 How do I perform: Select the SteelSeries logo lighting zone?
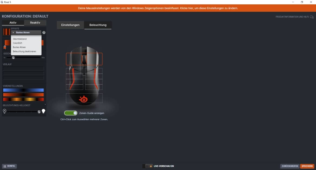pyautogui.click(x=84, y=98)
